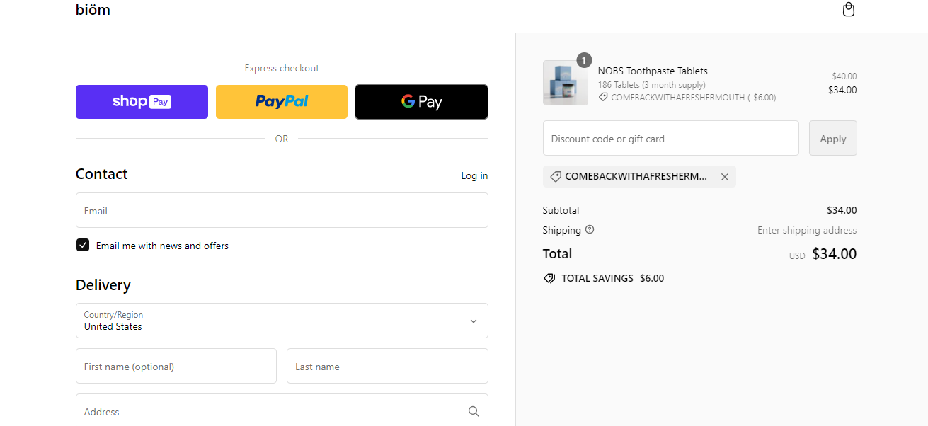Click the TOTAL SAVINGS $6.00 text
Image resolution: width=928 pixels, height=426 pixels.
(613, 278)
